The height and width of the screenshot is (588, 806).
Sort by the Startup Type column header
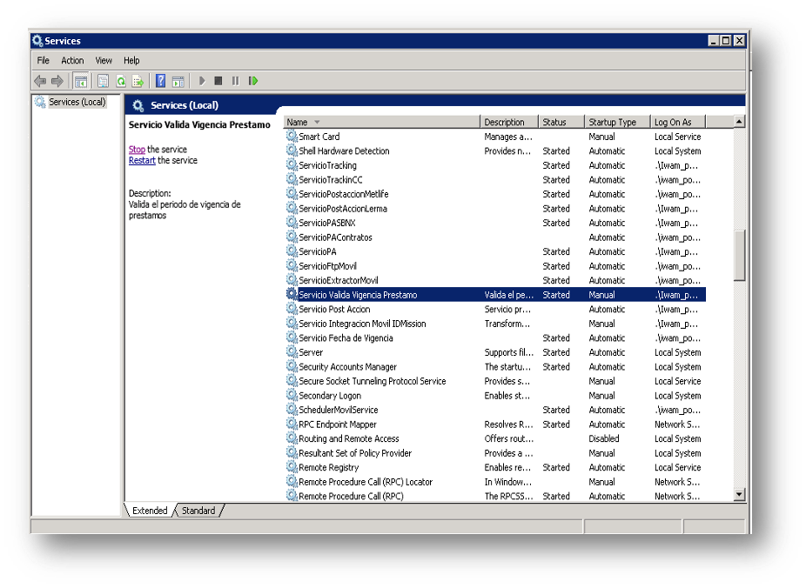click(612, 122)
